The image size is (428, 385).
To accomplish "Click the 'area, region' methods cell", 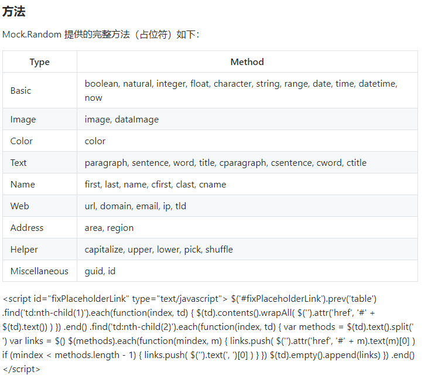I will coord(247,227).
